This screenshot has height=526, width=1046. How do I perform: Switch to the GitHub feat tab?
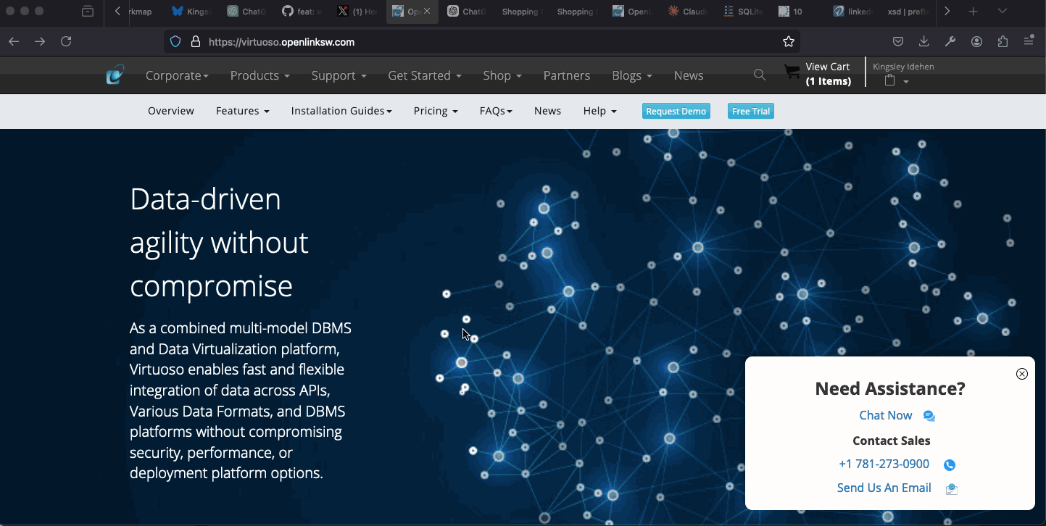302,12
